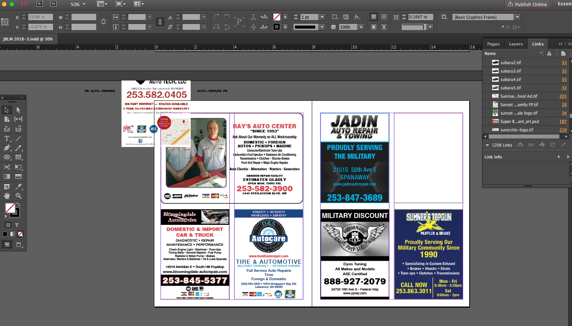The width and height of the screenshot is (572, 326).
Task: Click Rotate 90° clockwise icon
Action: pos(216,17)
